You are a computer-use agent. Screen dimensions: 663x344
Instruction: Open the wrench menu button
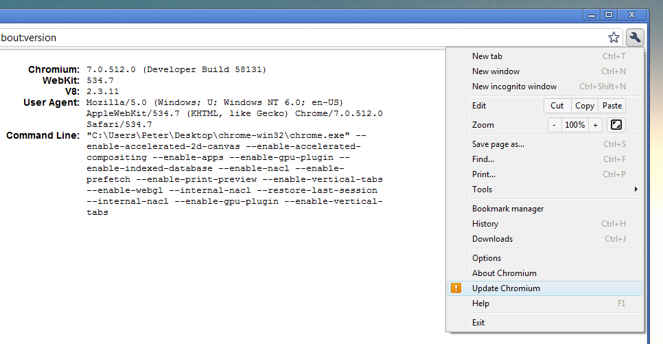click(x=635, y=38)
